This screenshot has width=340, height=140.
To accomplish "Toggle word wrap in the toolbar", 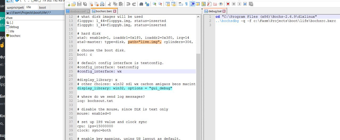I will pyautogui.click(x=181, y=4).
